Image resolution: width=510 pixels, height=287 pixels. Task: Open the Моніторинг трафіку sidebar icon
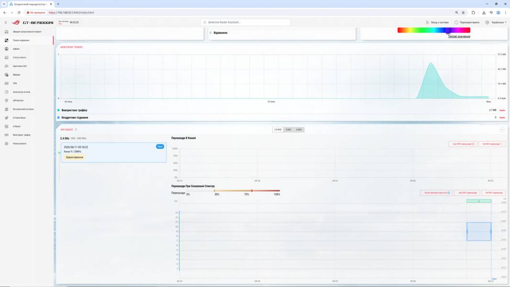(x=7, y=135)
